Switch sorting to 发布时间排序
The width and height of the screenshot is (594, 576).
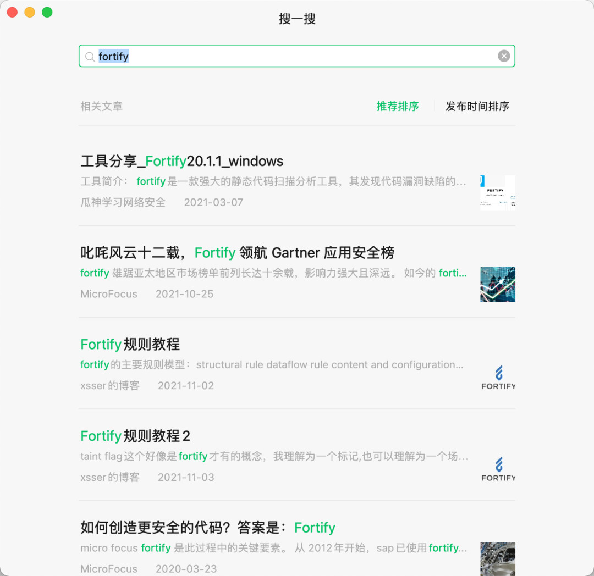(x=477, y=106)
